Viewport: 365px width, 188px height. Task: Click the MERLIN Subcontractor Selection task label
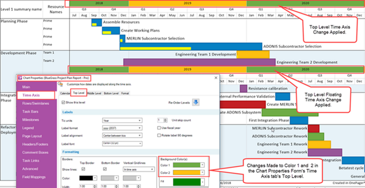coord(156,38)
